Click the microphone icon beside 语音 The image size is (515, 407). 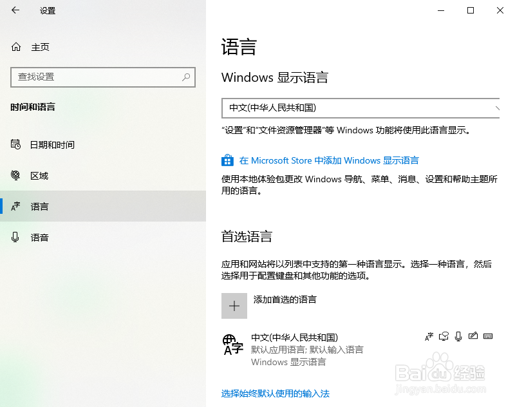pyautogui.click(x=15, y=237)
